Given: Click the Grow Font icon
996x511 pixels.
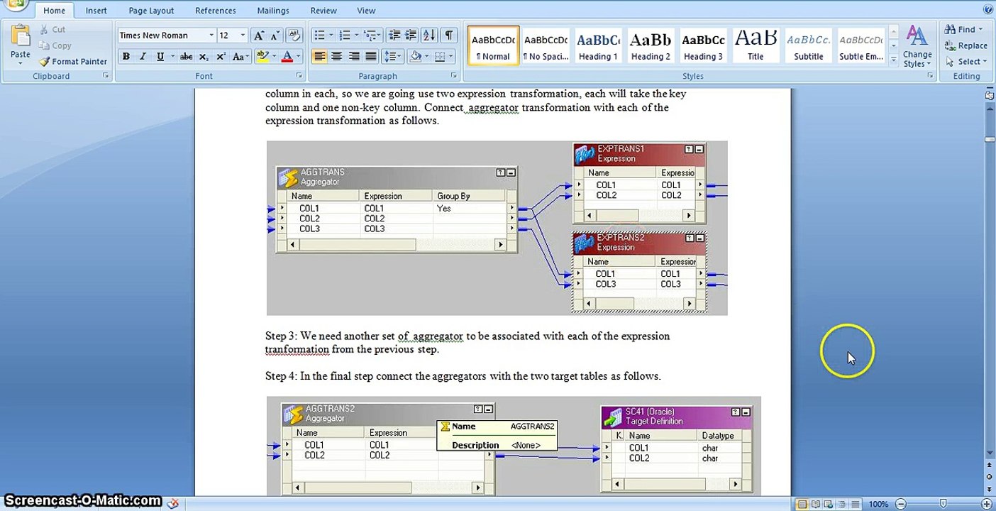Looking at the screenshot, I should (258, 35).
